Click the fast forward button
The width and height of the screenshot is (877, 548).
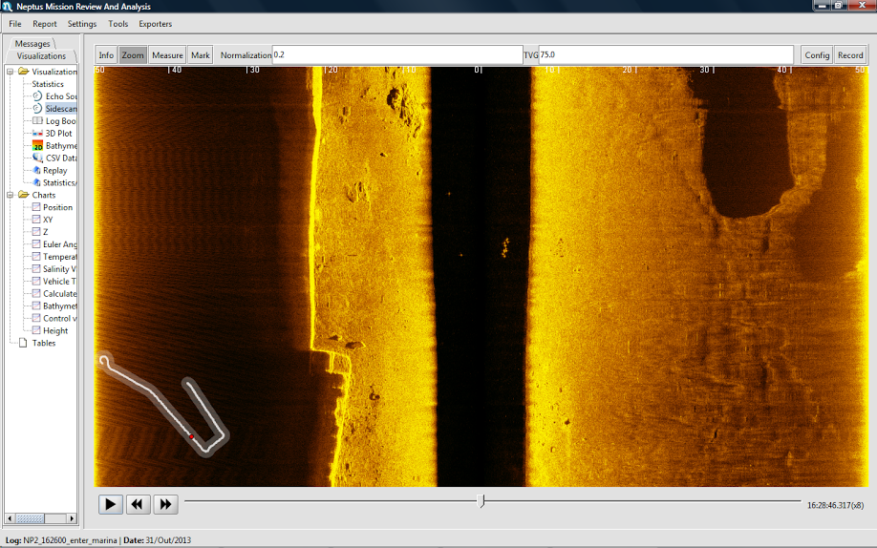(165, 504)
